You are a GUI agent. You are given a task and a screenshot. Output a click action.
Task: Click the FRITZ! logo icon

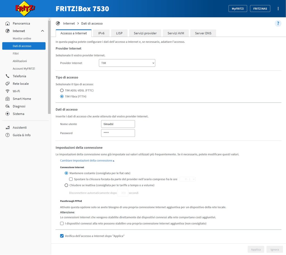pos(25,9)
